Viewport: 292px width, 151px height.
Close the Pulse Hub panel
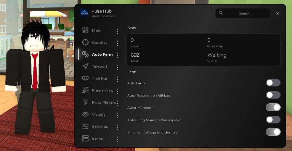coord(277,14)
